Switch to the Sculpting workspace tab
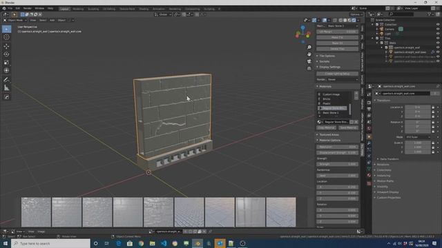 point(93,9)
